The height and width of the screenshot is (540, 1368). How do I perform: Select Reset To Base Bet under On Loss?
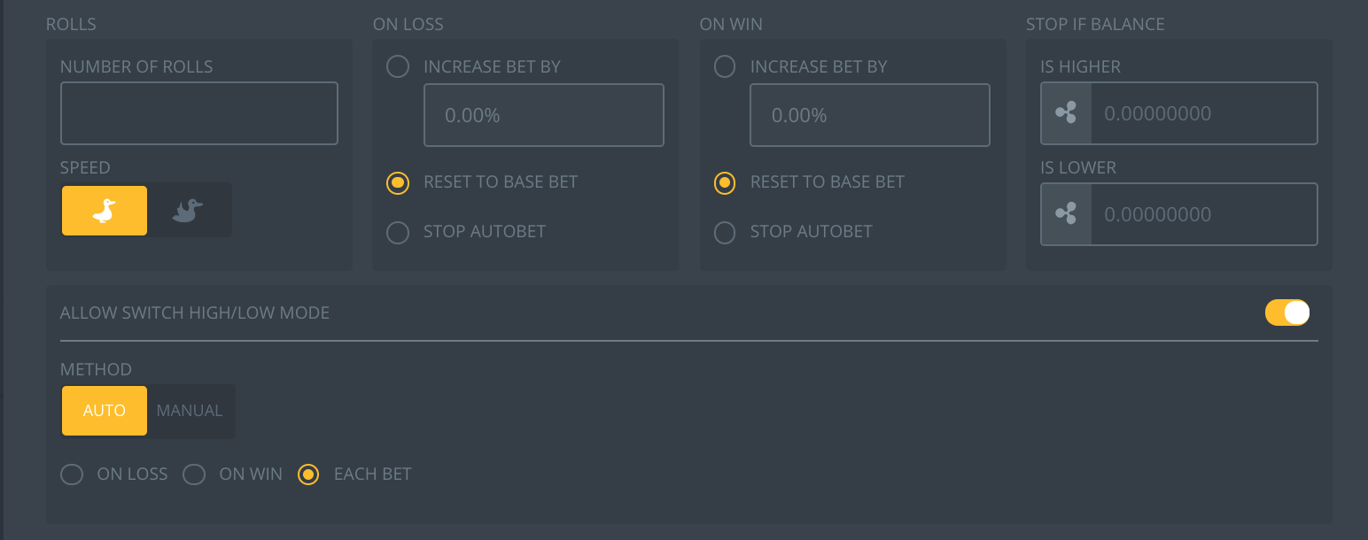[399, 182]
